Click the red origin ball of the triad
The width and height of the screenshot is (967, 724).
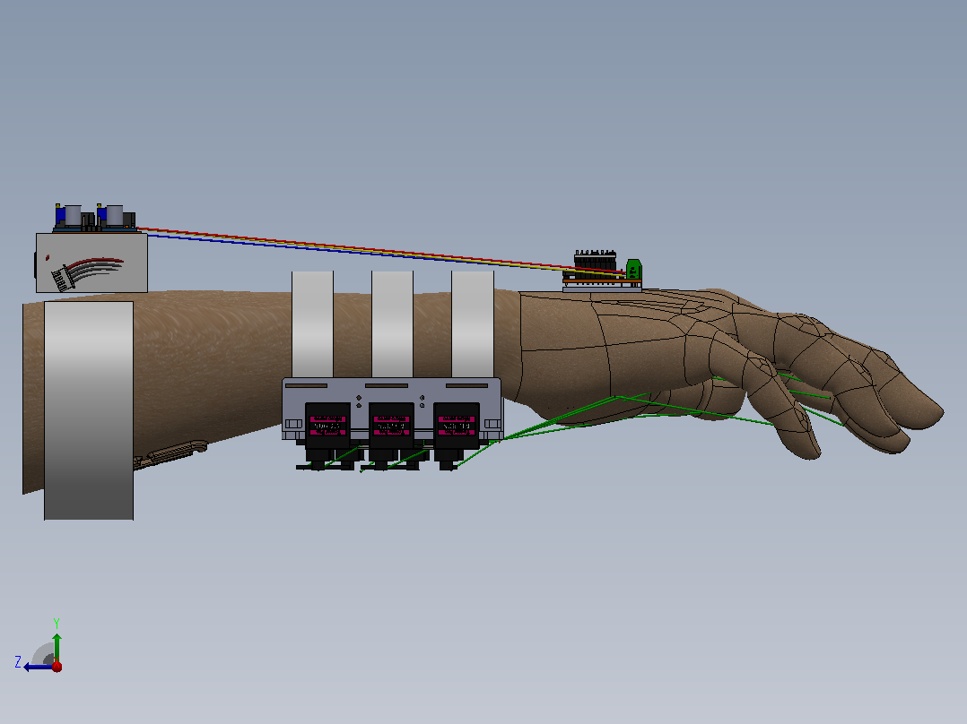click(x=57, y=666)
